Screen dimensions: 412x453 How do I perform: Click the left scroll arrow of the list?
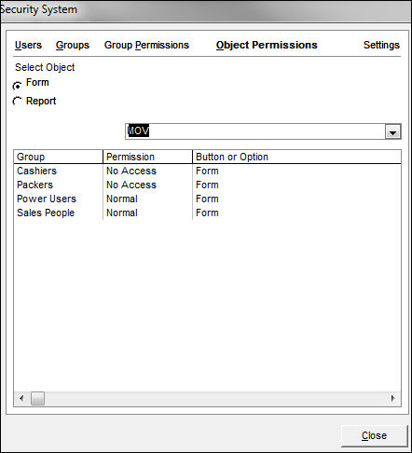21,398
